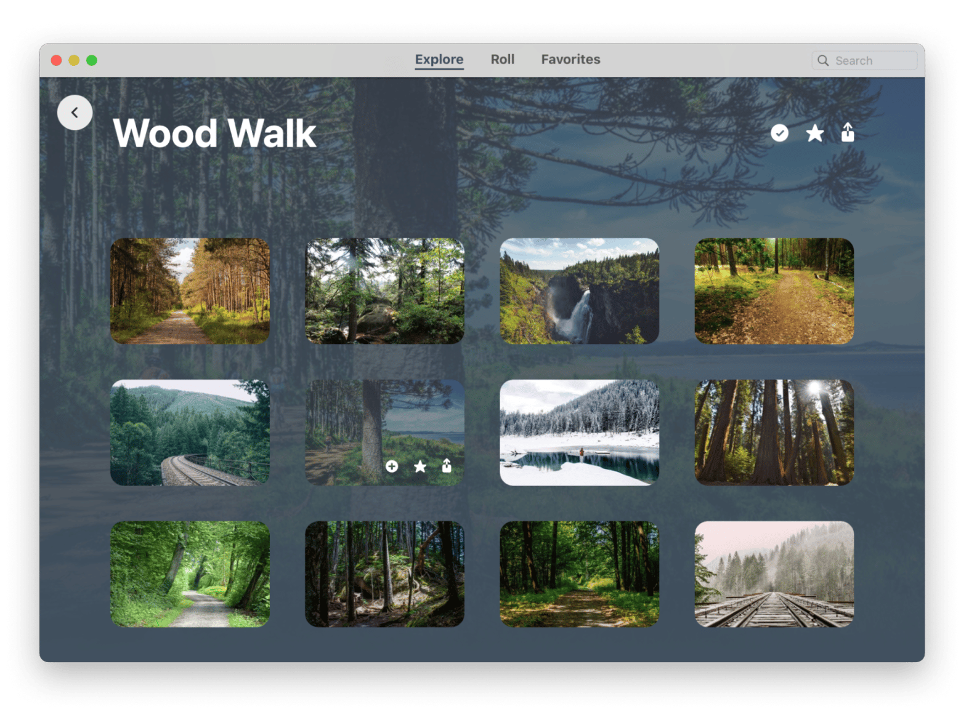Select the autumn forest road thumbnail
Viewport: 961px width, 720px height.
tap(190, 291)
